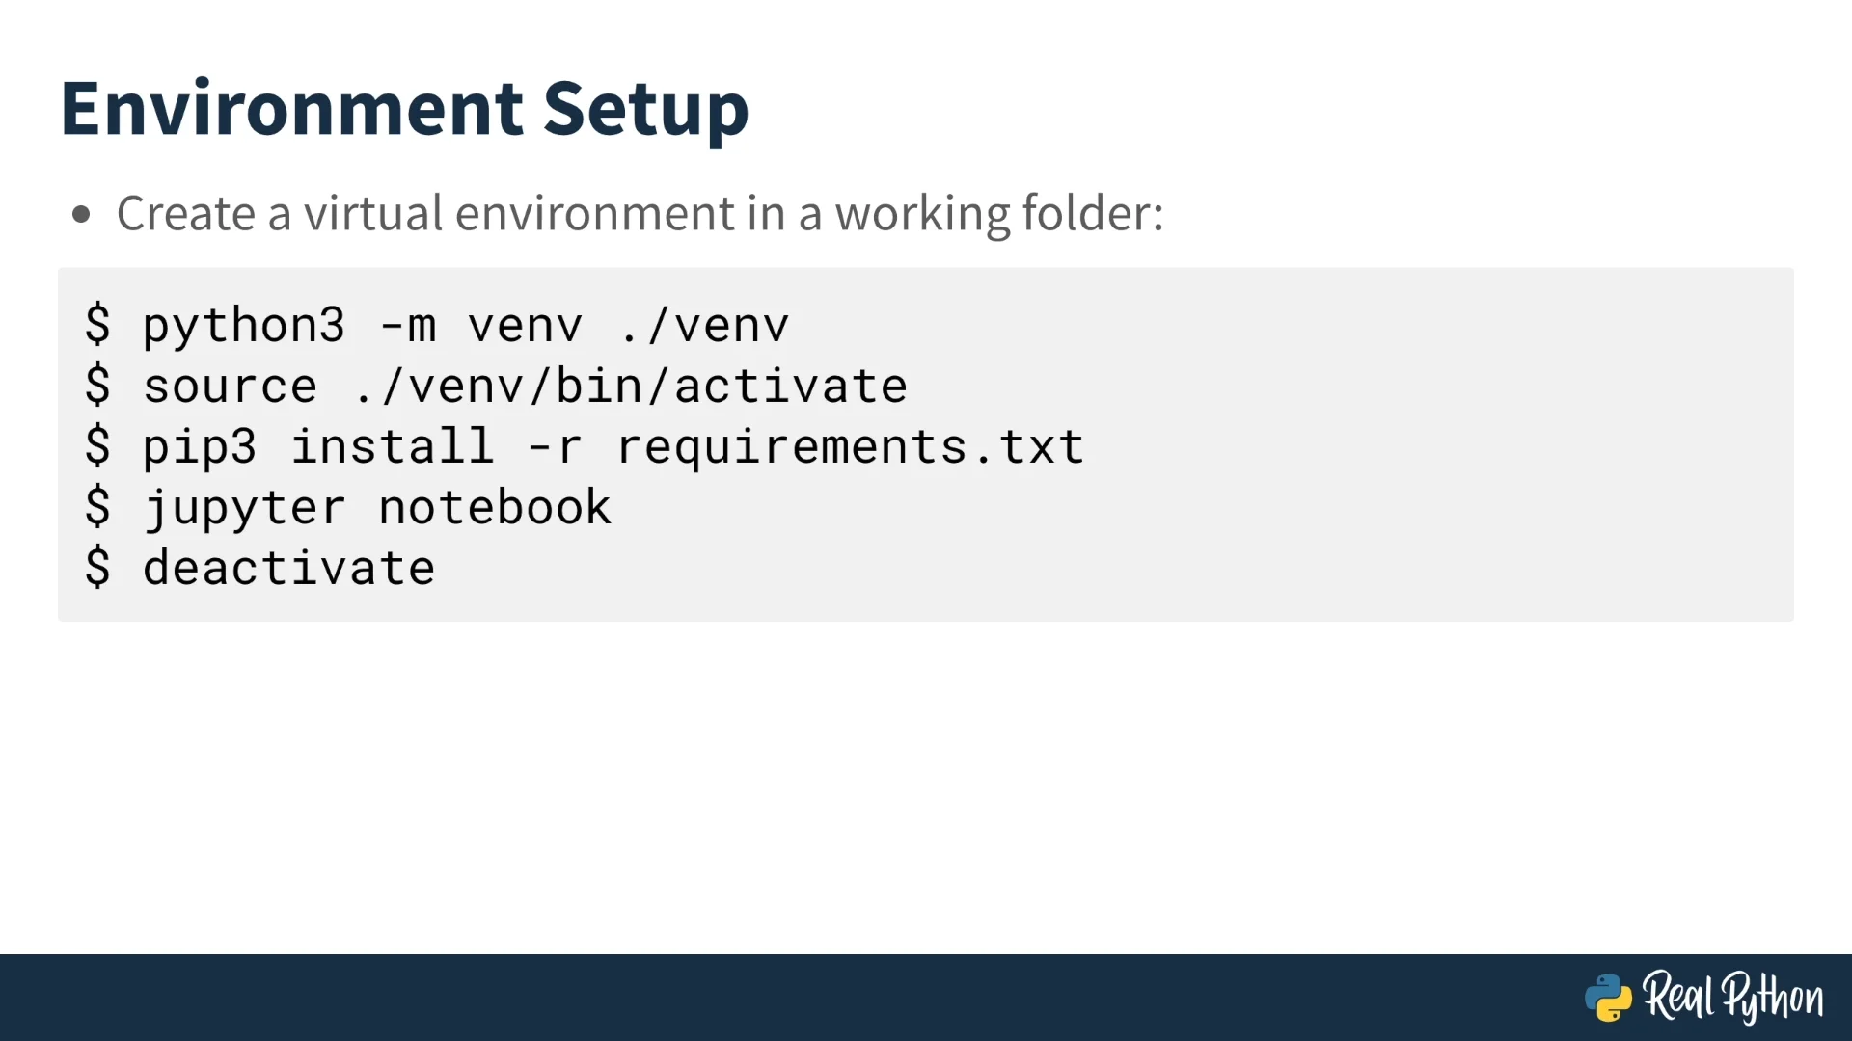Click the dollar prompt before source
The width and height of the screenshot is (1852, 1041).
97,385
